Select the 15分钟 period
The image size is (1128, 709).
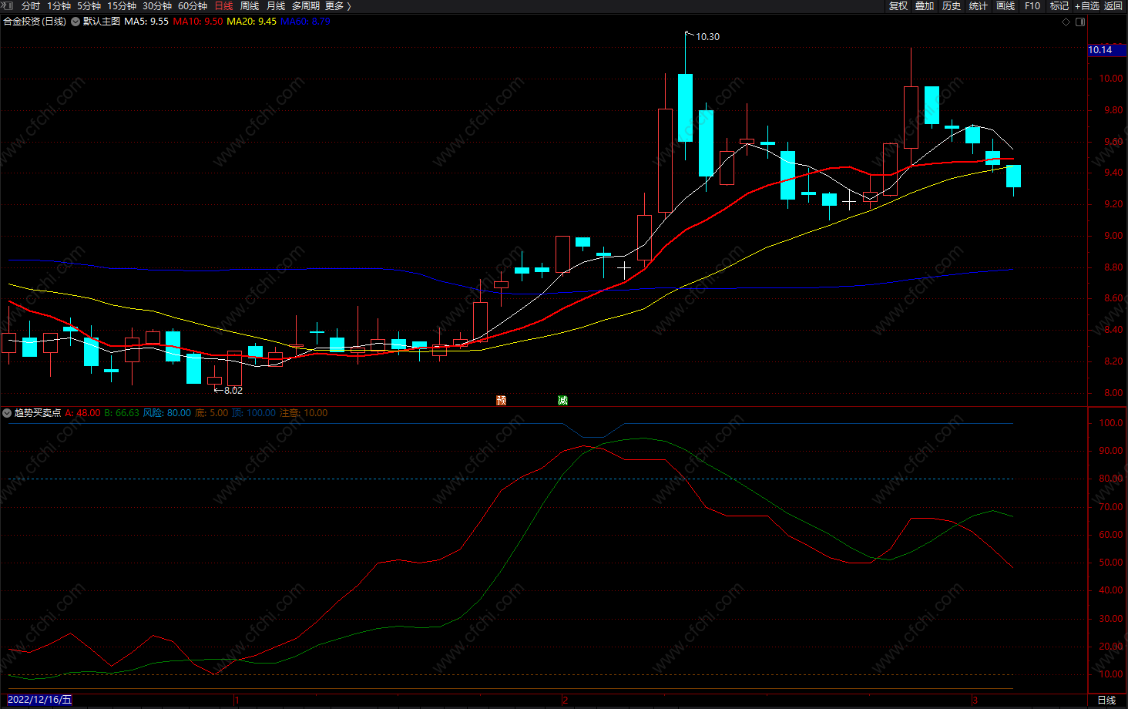click(122, 6)
